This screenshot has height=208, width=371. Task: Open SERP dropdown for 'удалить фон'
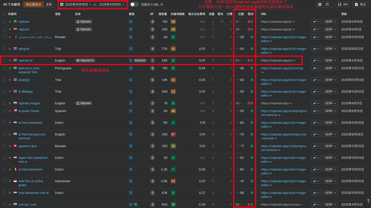tap(330, 146)
